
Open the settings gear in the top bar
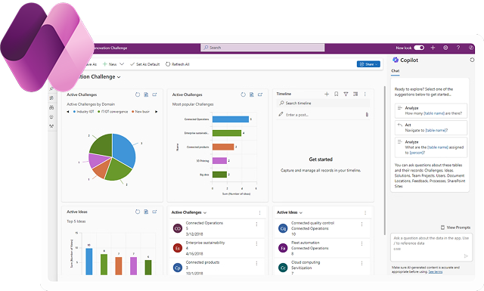pos(445,48)
